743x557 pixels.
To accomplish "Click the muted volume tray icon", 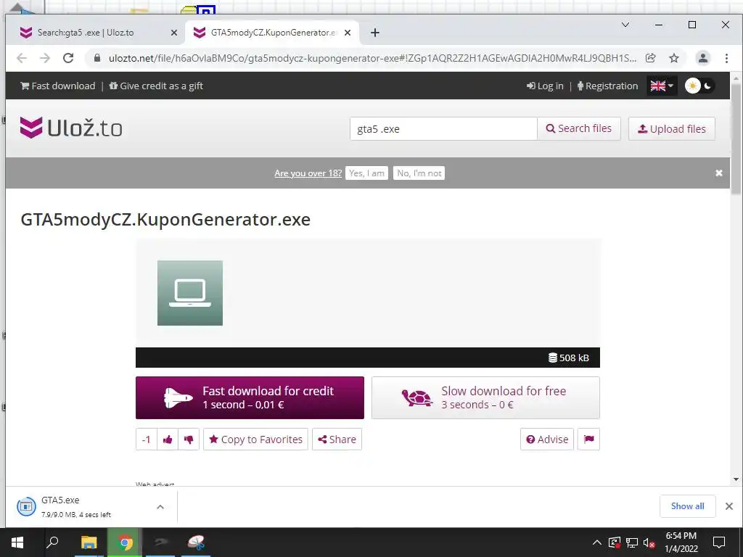I will [649, 542].
